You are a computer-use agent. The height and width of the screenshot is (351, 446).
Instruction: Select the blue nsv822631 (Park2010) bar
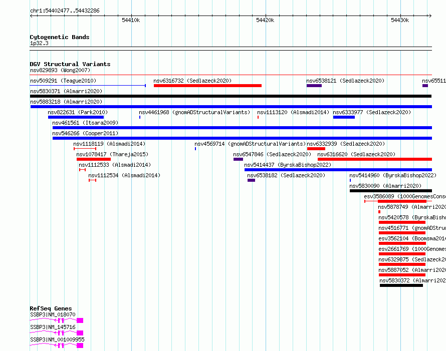point(76,117)
